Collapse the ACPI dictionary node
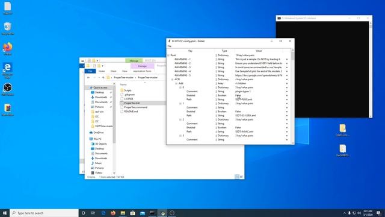Screen dimensions: 385x217 tap(172, 80)
